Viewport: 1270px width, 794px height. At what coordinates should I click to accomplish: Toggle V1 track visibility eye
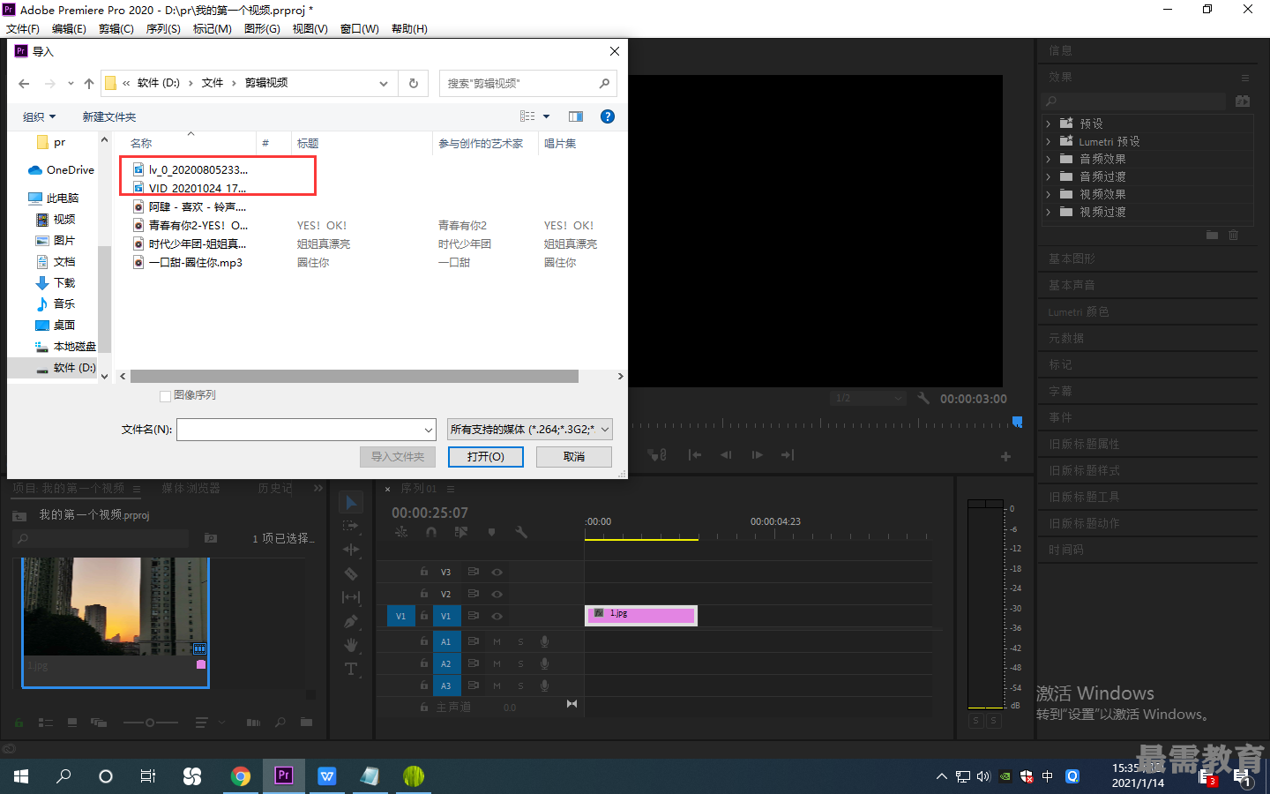pos(497,616)
